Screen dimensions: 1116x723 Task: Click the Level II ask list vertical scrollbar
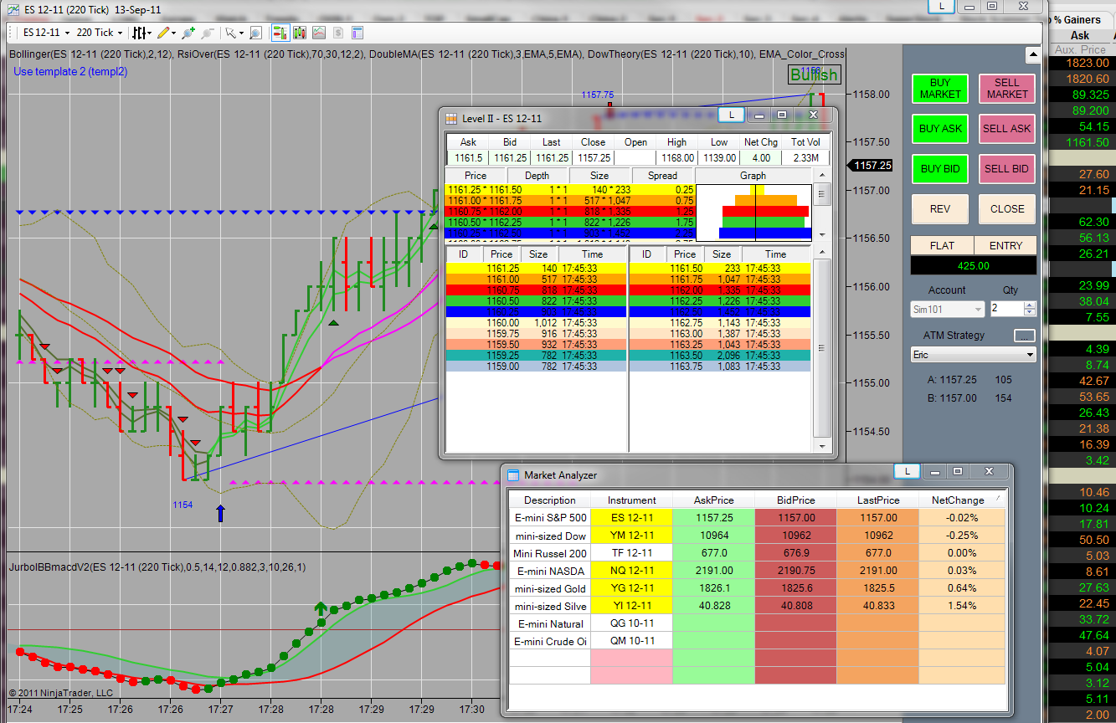(x=822, y=348)
